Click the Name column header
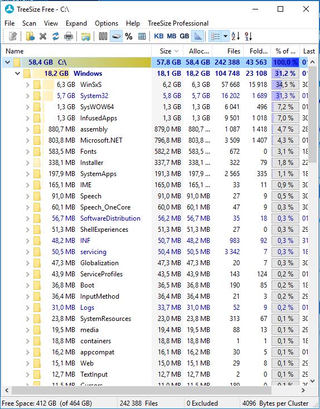Screen dimensions: 320x409 click(x=76, y=51)
